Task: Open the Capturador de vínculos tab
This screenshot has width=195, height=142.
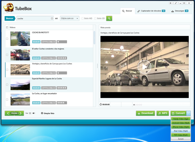Action: [x=151, y=11]
